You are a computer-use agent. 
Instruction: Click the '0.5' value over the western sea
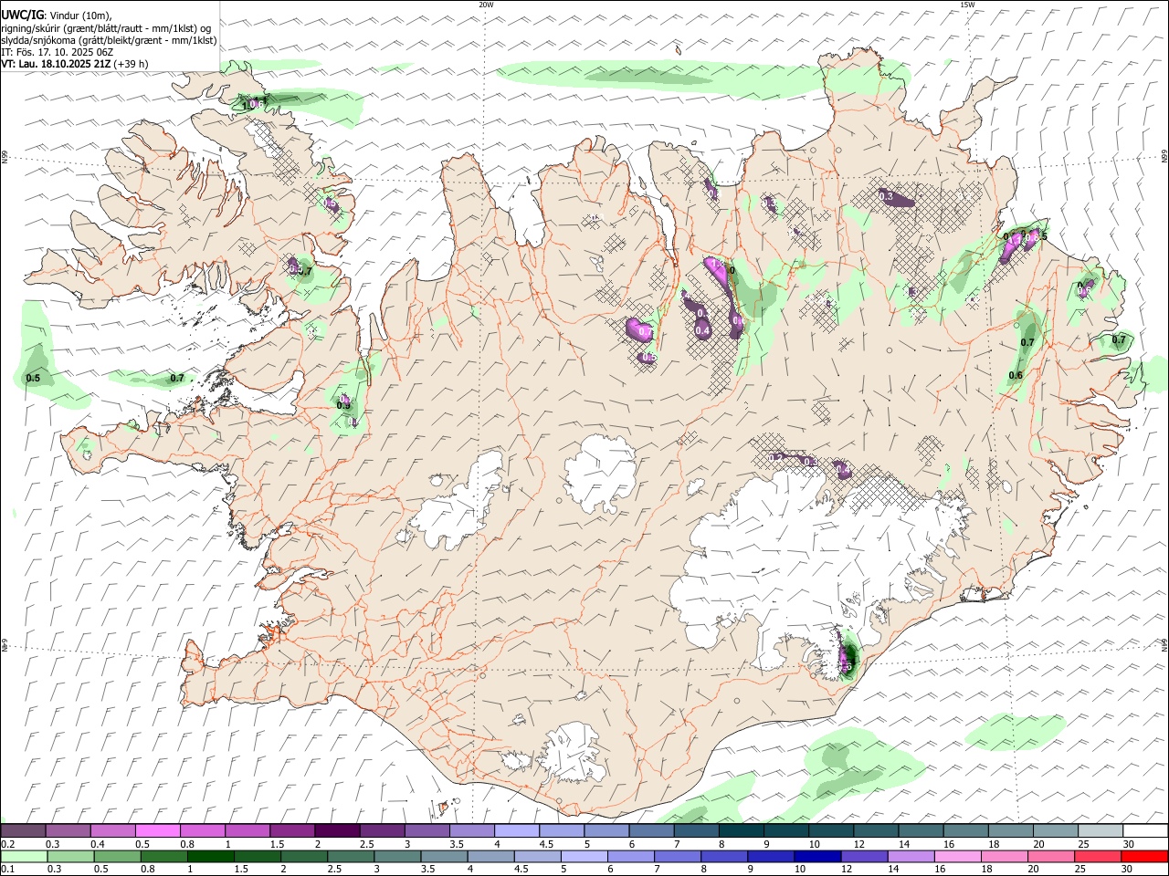point(33,378)
